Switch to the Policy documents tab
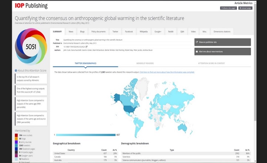This screenshot has width=267, height=163. [99, 32]
